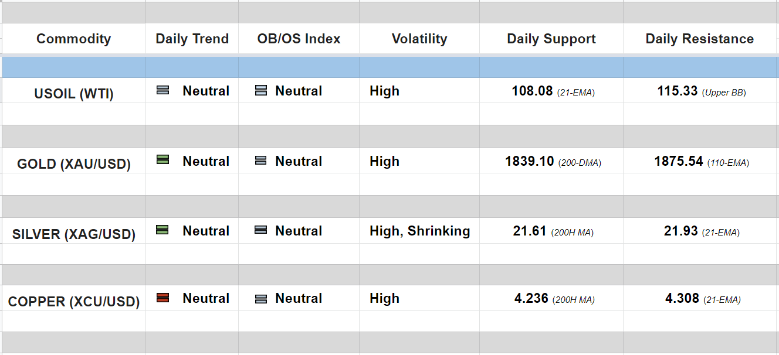Select the High, Shrinking volatility cell
The height and width of the screenshot is (355, 779).
[x=419, y=231]
